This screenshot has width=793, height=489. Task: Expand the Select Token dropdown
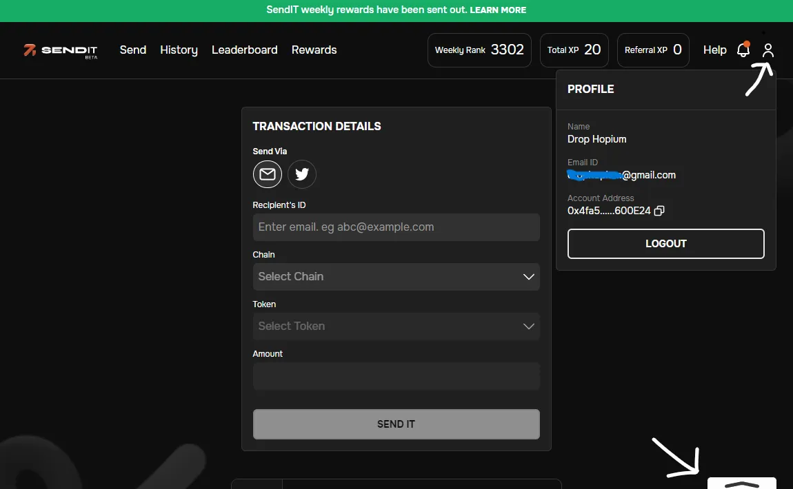pos(396,326)
